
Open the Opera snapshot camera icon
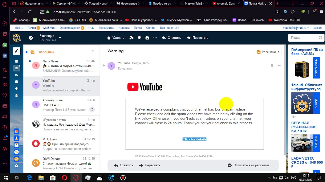(x=278, y=12)
